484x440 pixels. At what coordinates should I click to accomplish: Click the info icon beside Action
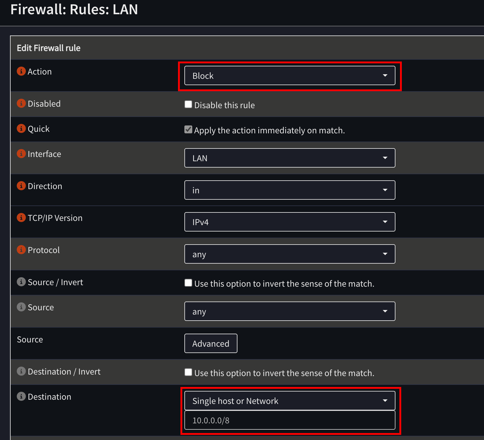[21, 71]
